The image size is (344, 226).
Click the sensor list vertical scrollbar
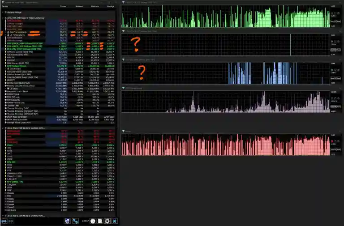tap(118, 94)
